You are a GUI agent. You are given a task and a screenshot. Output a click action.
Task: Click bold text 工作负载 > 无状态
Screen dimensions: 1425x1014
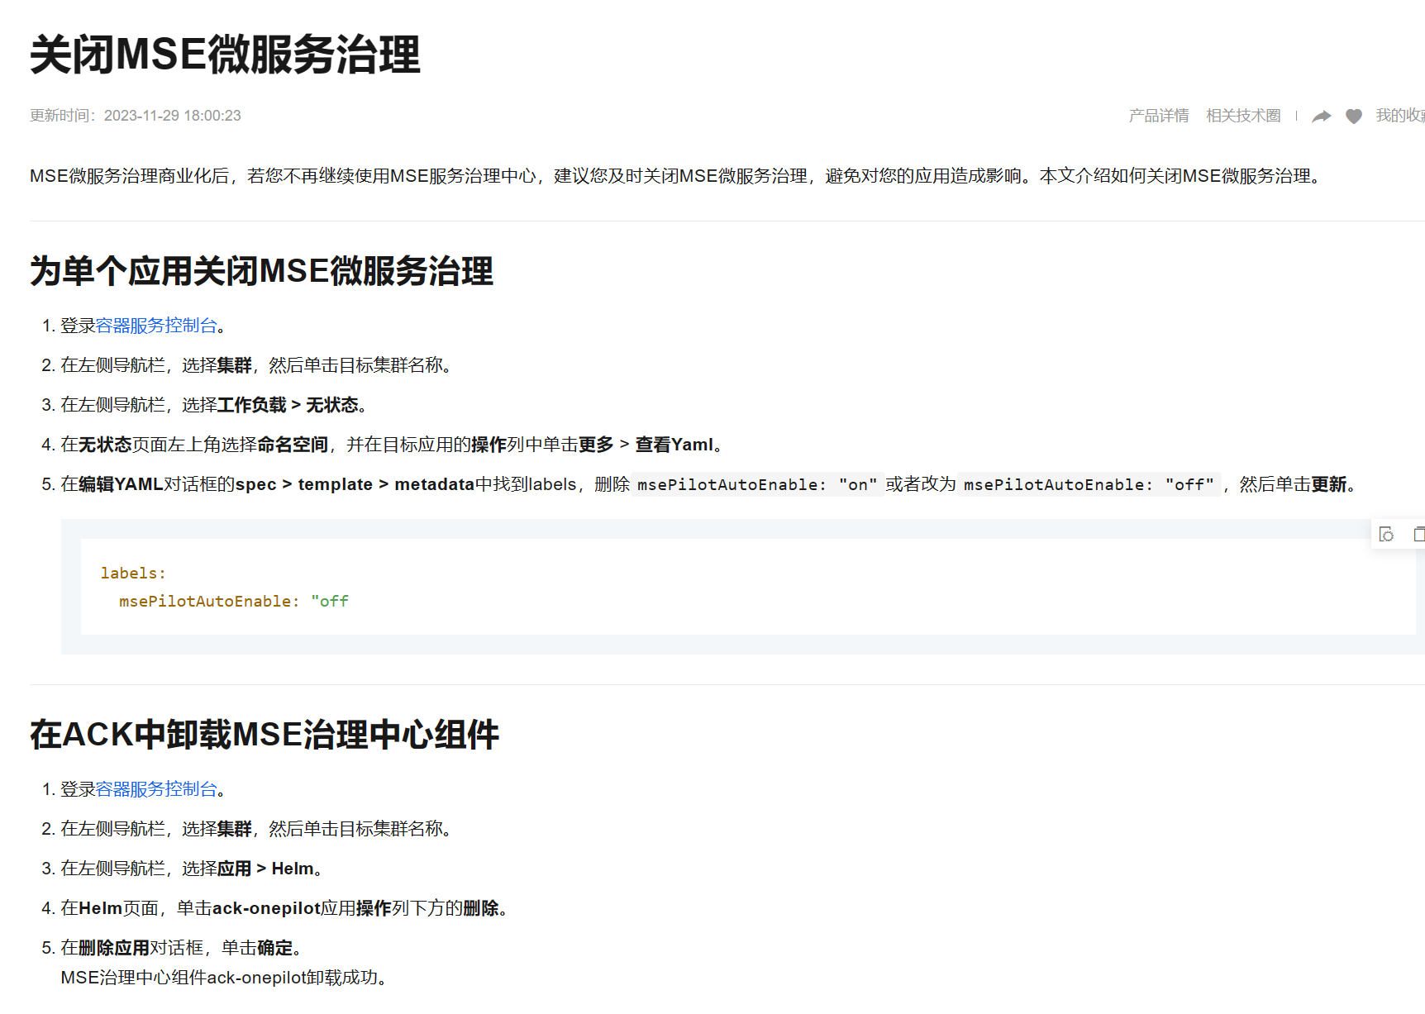[x=288, y=405]
